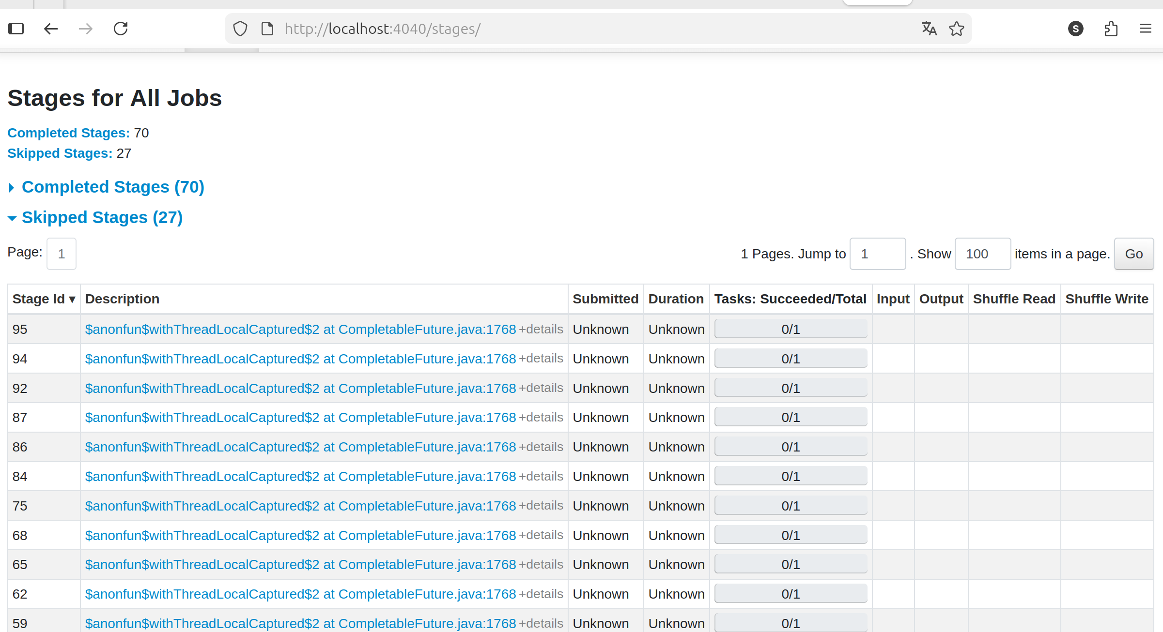This screenshot has width=1163, height=632.
Task: Open the browser extensions panel
Action: click(1111, 29)
